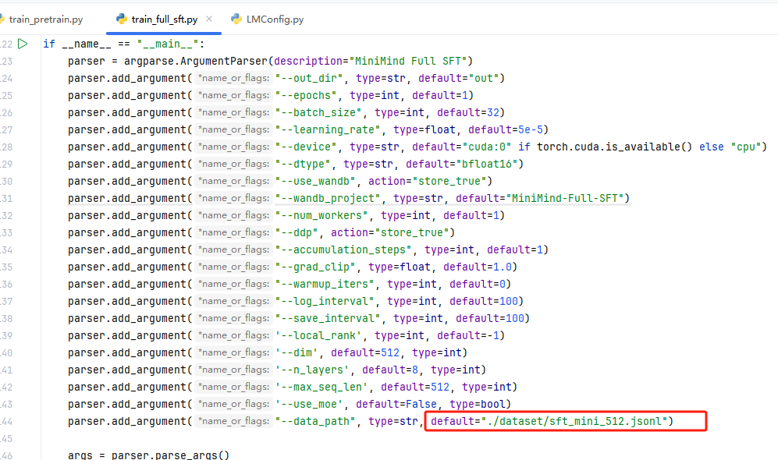
Task: Click the "bfloat16" default value
Action: [484, 164]
